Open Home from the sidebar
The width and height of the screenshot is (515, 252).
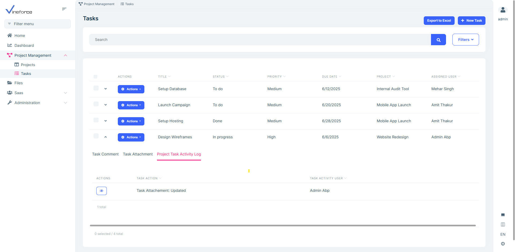[20, 36]
